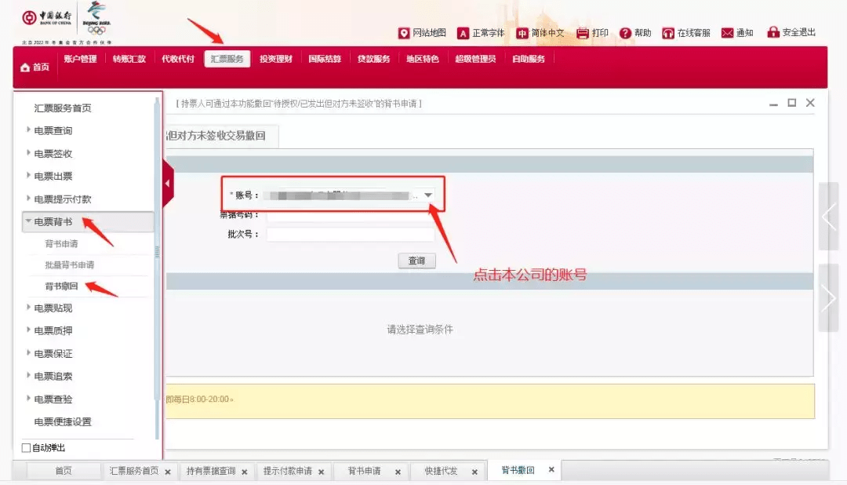Collapse sidebar with the red arrow handle
The height and width of the screenshot is (485, 847).
point(168,184)
